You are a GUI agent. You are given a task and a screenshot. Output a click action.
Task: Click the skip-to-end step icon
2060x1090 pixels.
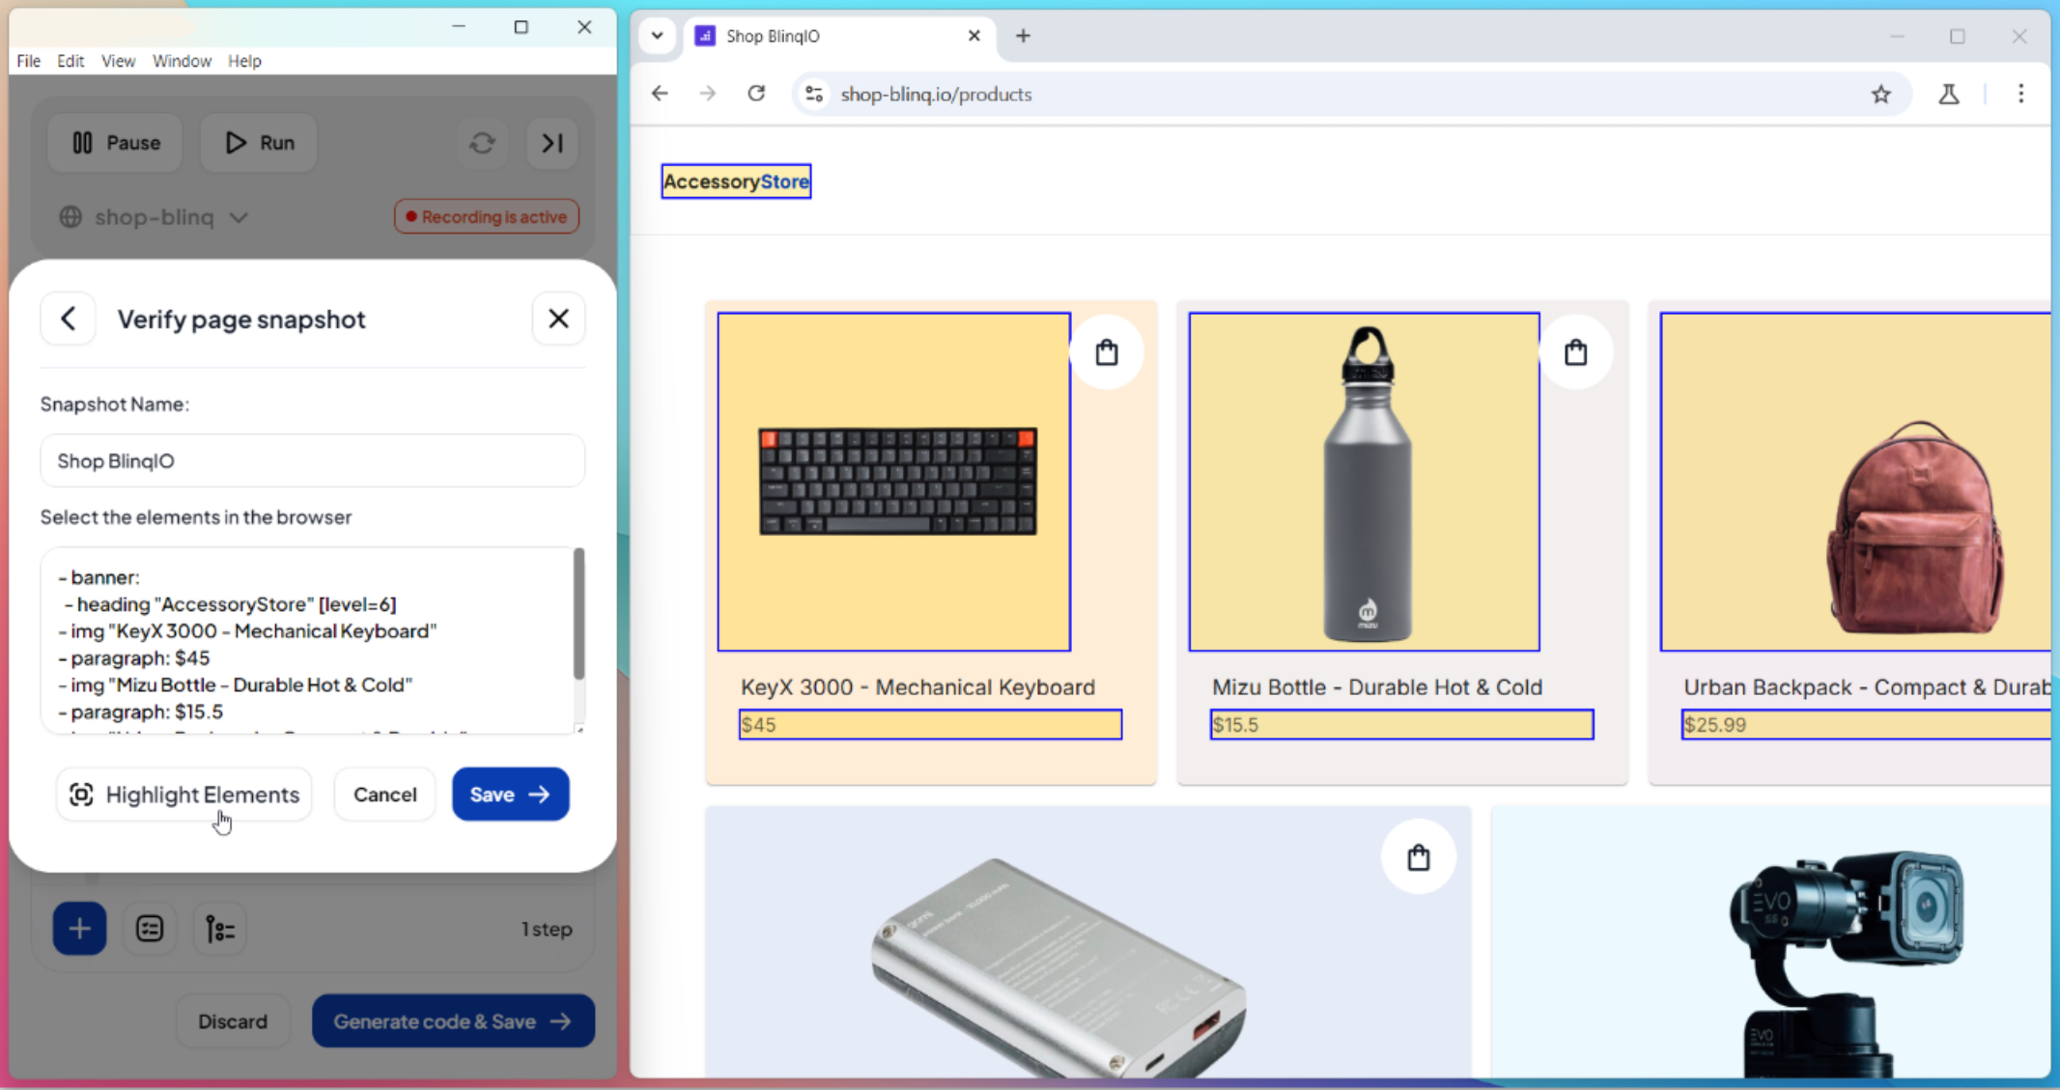552,143
